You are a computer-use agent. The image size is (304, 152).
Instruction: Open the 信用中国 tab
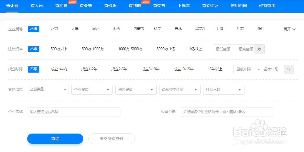[239, 6]
